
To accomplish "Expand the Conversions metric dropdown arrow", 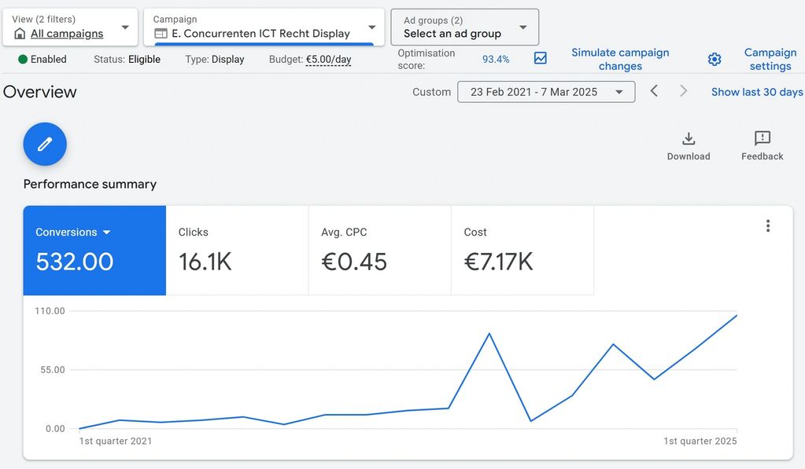I will (x=106, y=233).
